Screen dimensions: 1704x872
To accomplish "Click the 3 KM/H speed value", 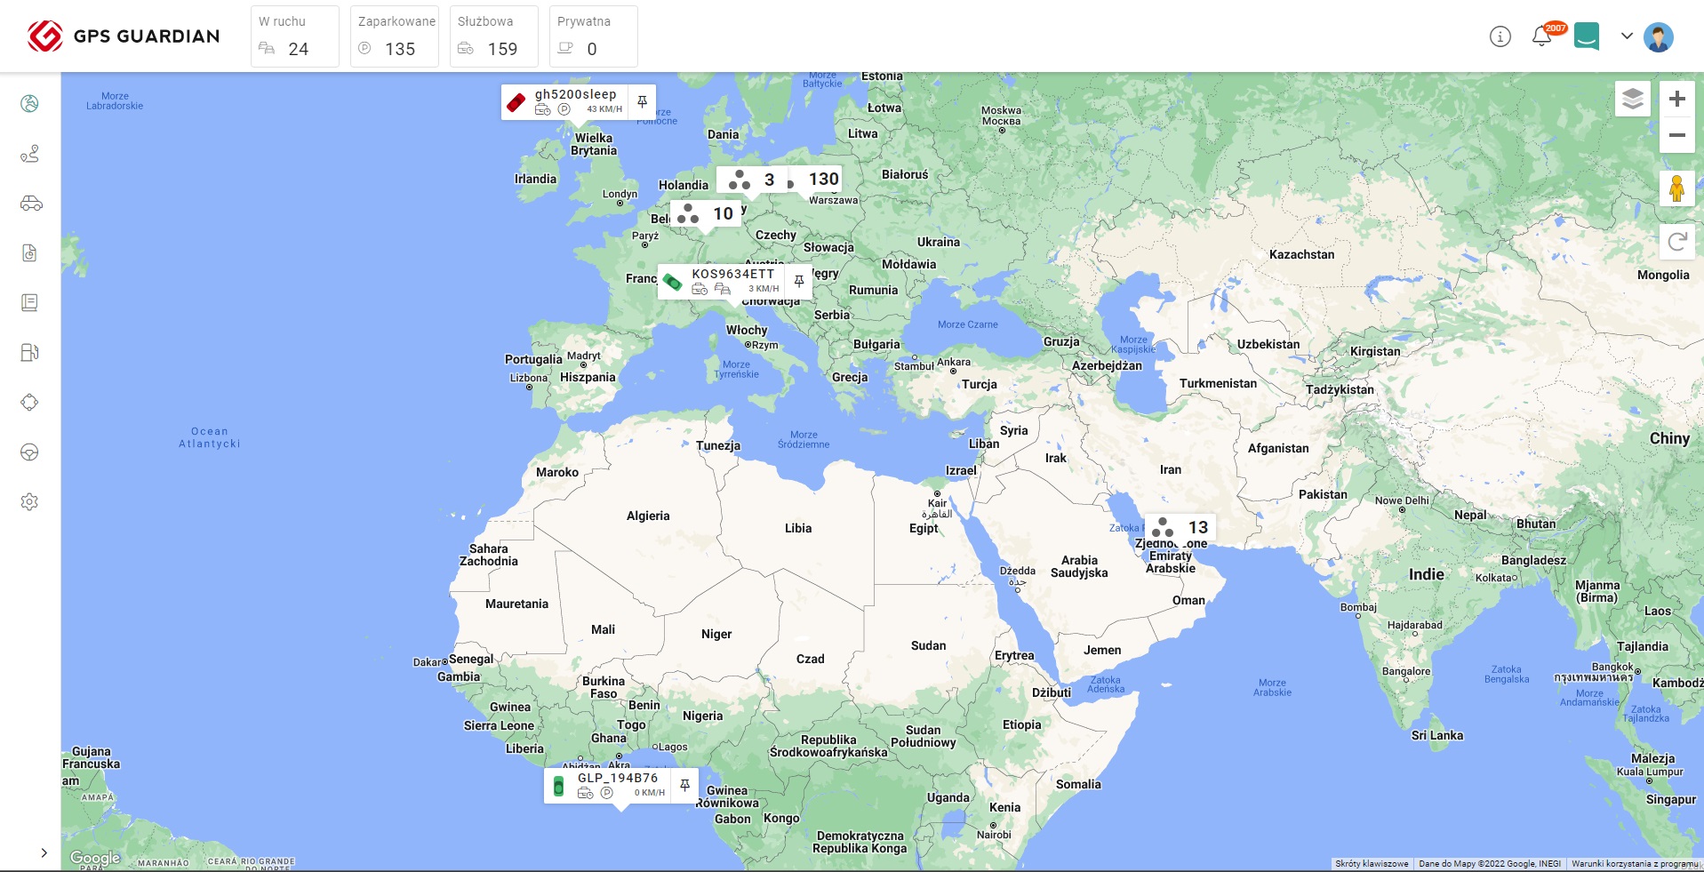I will click(764, 289).
